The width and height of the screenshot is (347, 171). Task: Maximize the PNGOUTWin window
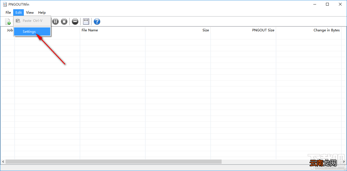pyautogui.click(x=327, y=4)
